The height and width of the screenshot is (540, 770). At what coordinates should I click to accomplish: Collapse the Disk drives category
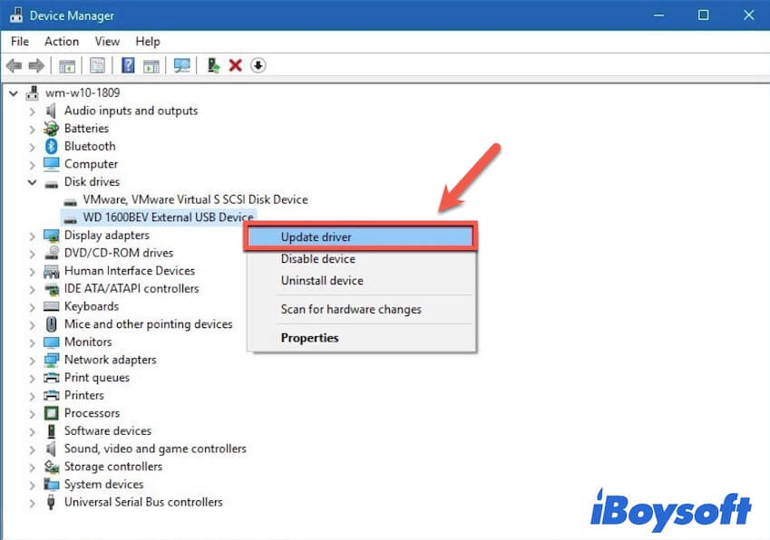pyautogui.click(x=33, y=181)
